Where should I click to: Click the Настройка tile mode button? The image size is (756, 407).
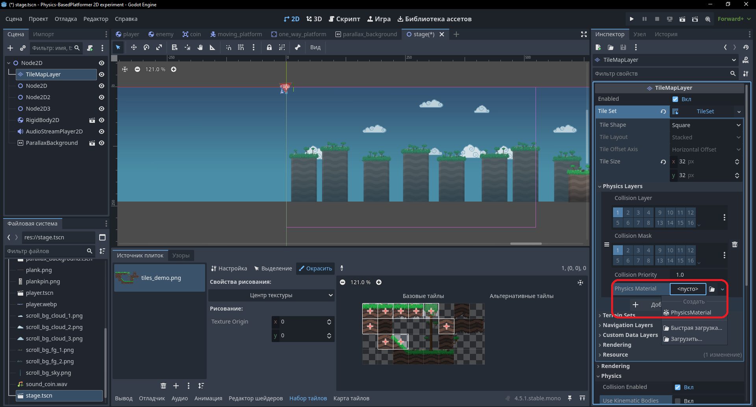pyautogui.click(x=229, y=268)
